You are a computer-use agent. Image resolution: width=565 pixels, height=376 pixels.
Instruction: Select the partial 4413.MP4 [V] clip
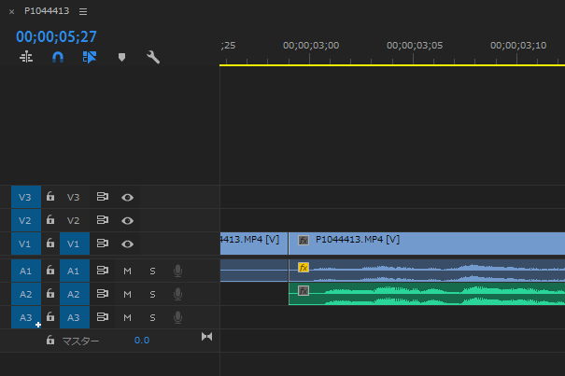tap(254, 244)
